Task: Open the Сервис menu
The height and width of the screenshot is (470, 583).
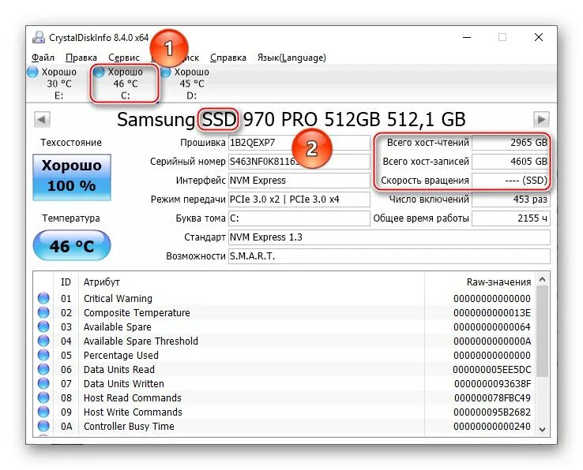Action: pos(124,58)
